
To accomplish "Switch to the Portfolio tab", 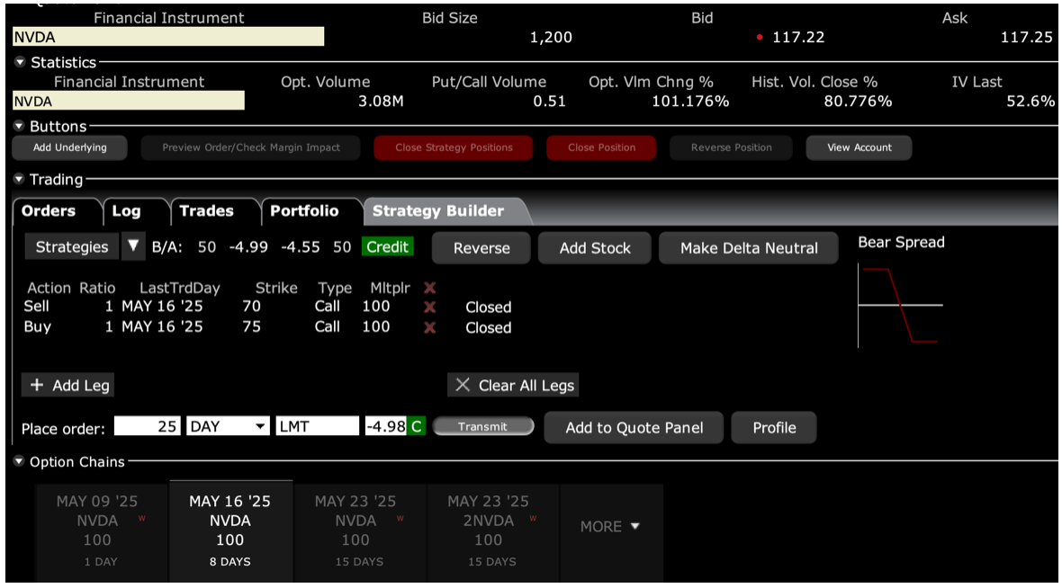I will [x=304, y=211].
